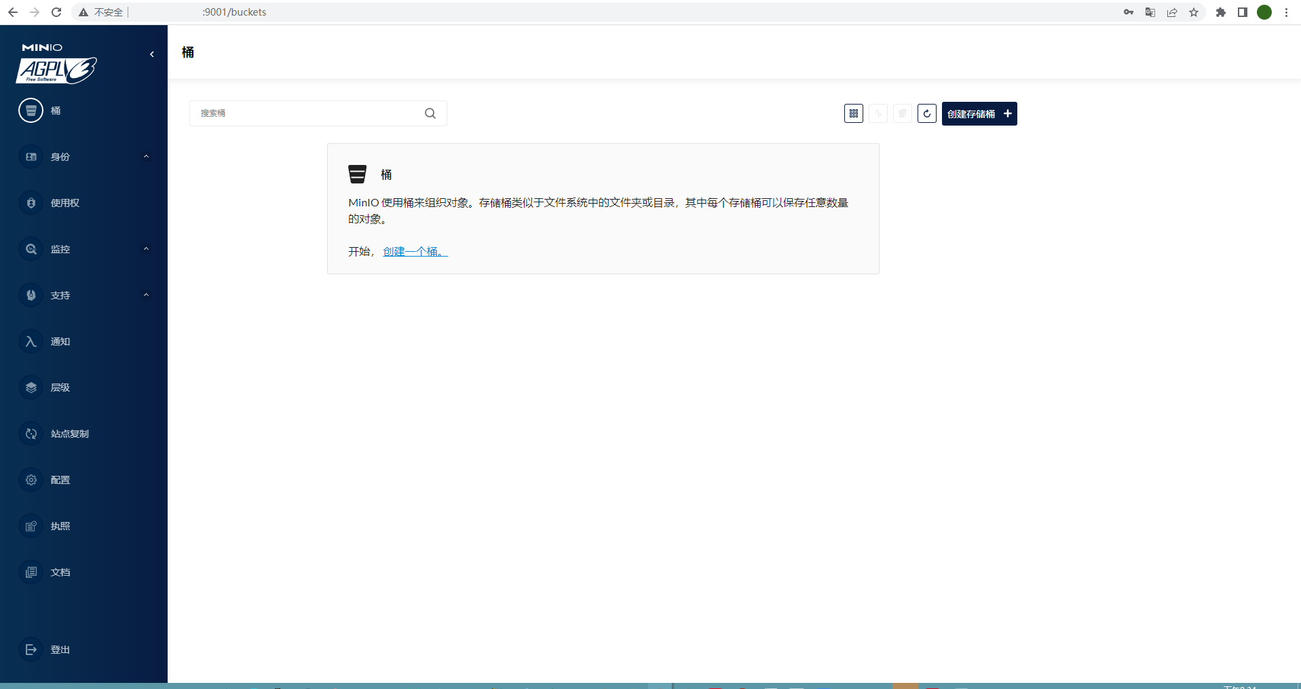
Task: Toggle the browser side panel icon
Action: (1243, 12)
